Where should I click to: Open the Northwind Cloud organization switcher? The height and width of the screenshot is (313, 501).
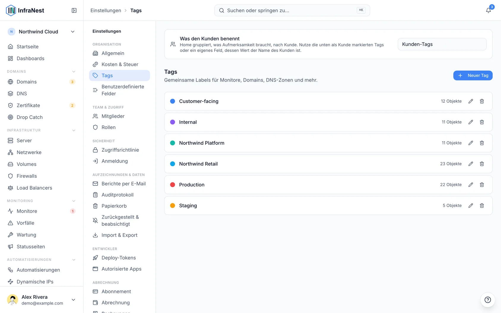(x=42, y=32)
